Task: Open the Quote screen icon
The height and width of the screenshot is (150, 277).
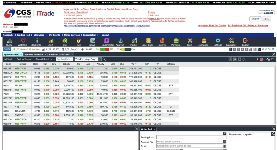Action: tap(9, 42)
